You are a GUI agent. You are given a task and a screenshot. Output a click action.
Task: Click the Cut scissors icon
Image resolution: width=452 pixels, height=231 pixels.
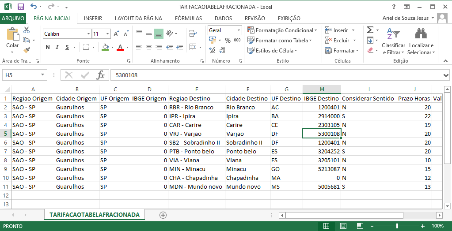(x=27, y=30)
